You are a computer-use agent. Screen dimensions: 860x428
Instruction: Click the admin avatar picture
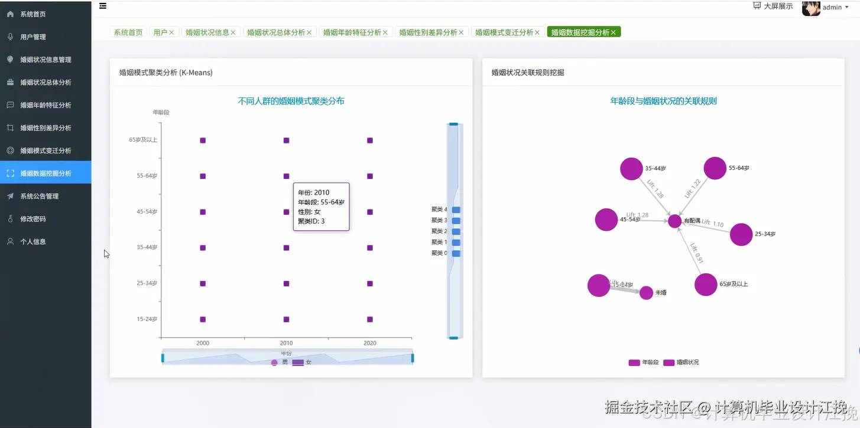tap(811, 8)
